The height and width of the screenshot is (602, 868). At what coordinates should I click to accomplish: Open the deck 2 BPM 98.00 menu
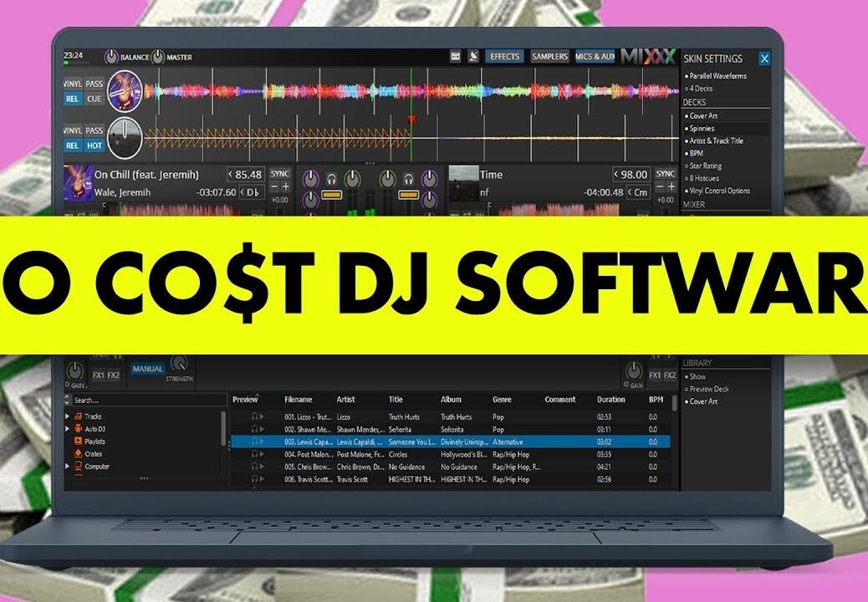631,175
